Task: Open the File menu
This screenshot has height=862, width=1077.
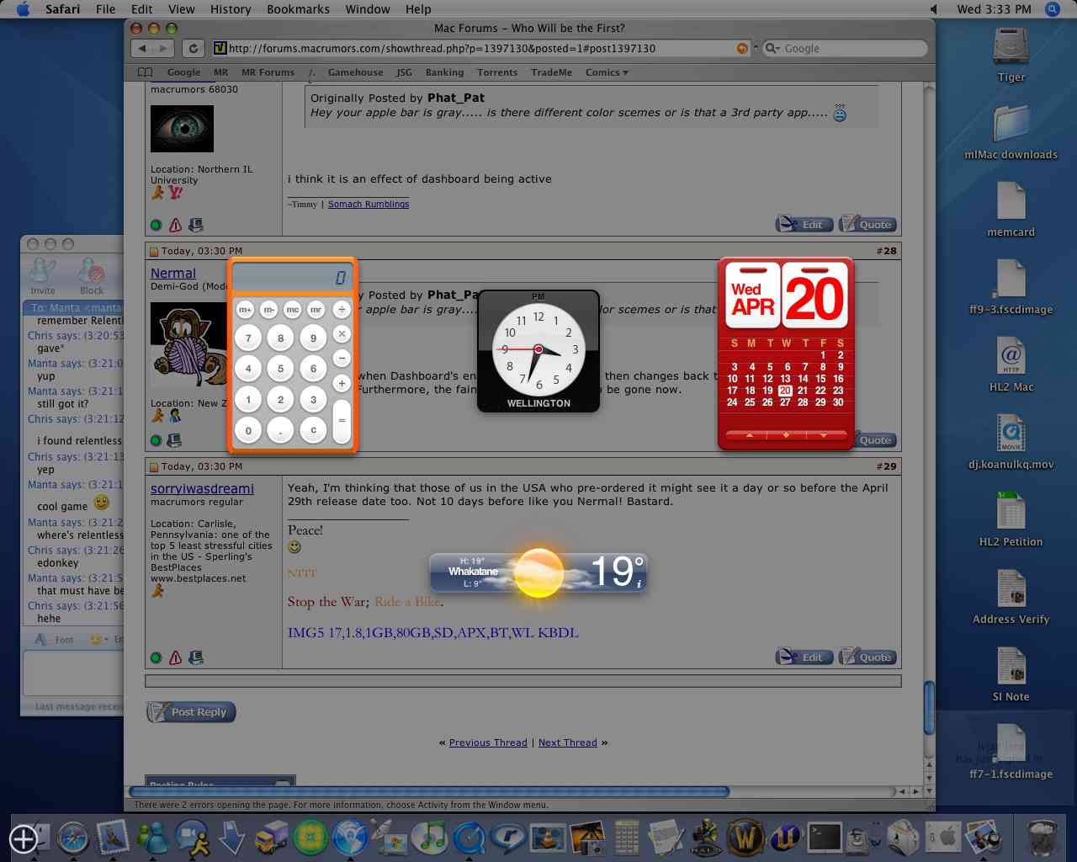Action: point(106,9)
